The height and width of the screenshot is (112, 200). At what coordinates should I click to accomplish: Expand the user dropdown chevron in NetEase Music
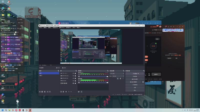tap(140, 23)
